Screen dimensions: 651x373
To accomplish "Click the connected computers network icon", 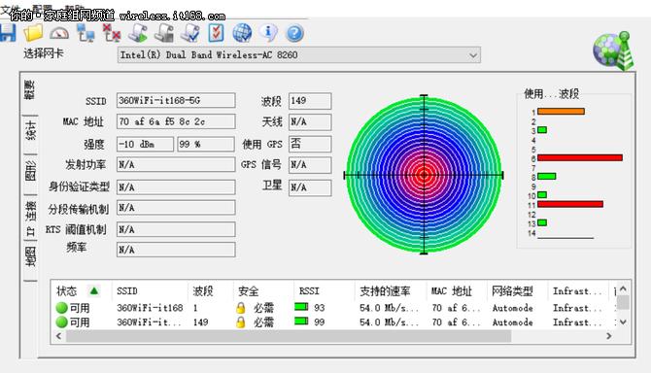I will point(86,33).
